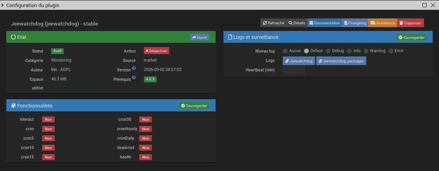Toggle the cron10 Non badge

[48, 147]
